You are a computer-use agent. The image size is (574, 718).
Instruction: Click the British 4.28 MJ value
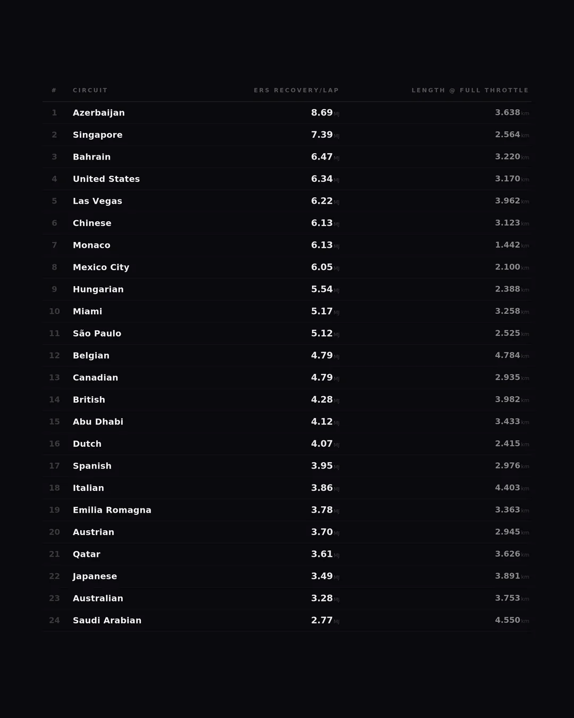pos(322,399)
